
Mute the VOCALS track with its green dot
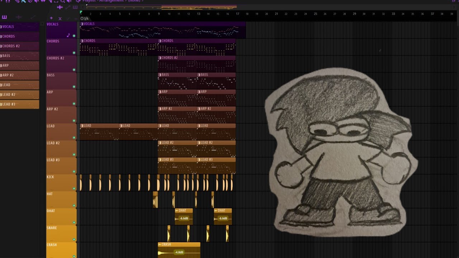[74, 36]
